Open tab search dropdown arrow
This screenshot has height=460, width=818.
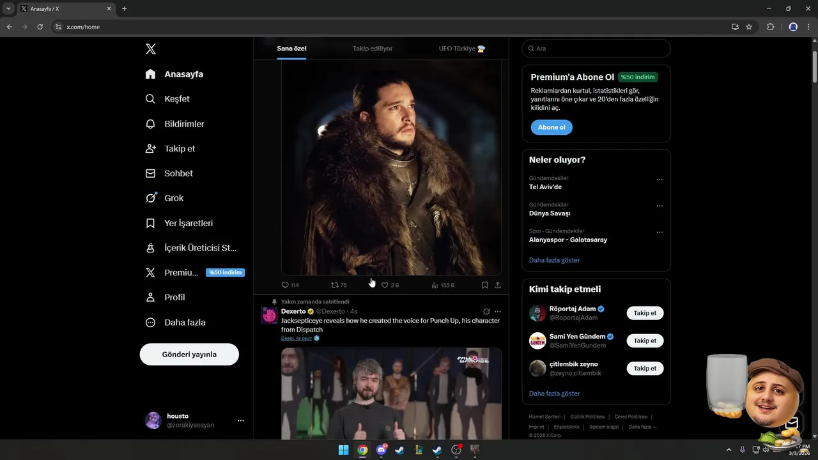8,9
